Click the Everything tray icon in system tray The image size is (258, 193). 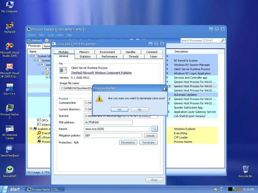pos(240,189)
